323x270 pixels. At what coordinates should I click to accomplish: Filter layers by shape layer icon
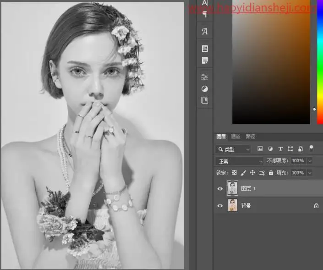[x=290, y=149]
